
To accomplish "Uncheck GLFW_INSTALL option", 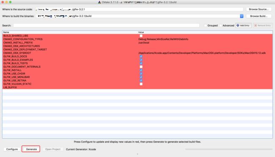I will coord(141,70).
